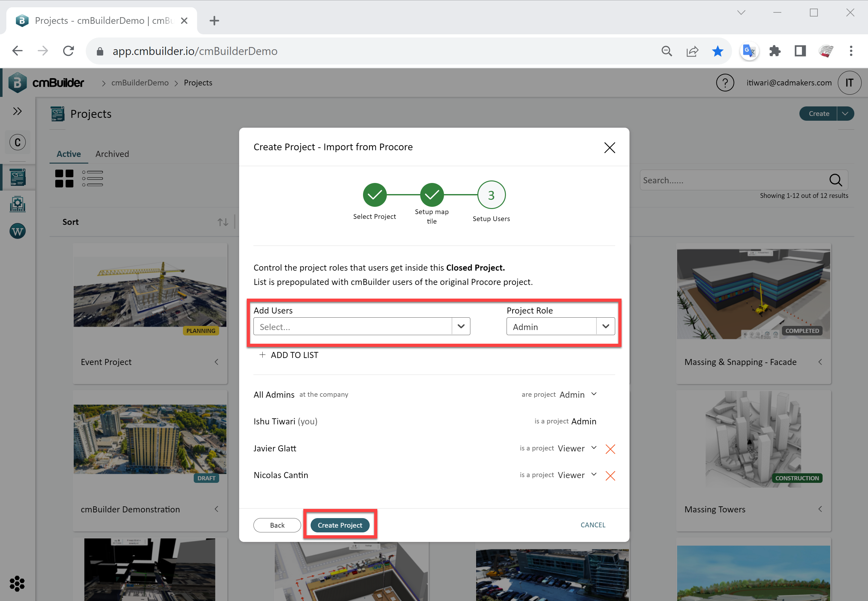
Task: Click the Projects breadcrumb
Action: [198, 83]
